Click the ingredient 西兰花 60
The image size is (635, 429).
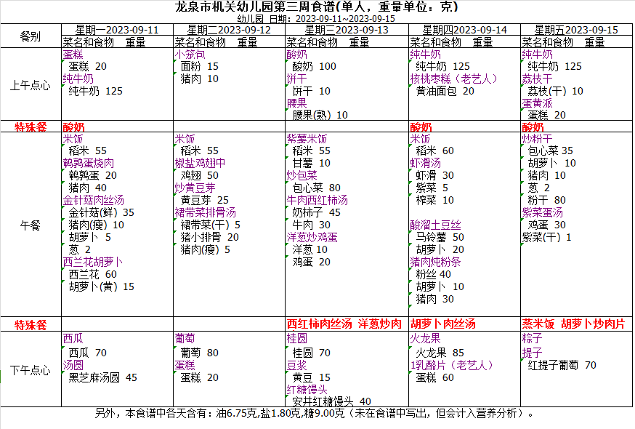pos(92,275)
